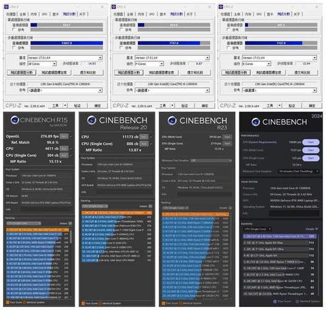Click Submit and Compare button in E-Cores CPU-Z window
Screen dimensions: 326x310
pyautogui.click(x=302, y=73)
